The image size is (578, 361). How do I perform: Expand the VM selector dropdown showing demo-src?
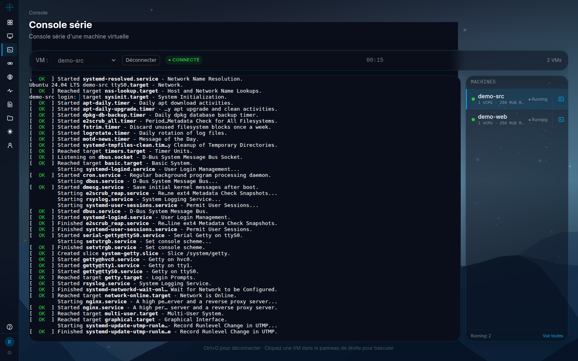(84, 60)
